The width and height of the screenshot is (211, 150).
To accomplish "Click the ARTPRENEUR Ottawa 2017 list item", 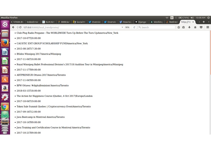I will pyautogui.click(x=41, y=75).
